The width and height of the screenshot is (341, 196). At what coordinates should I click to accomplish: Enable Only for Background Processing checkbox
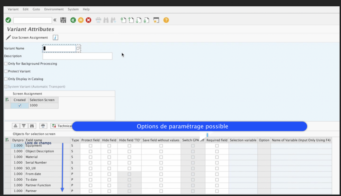[6, 64]
